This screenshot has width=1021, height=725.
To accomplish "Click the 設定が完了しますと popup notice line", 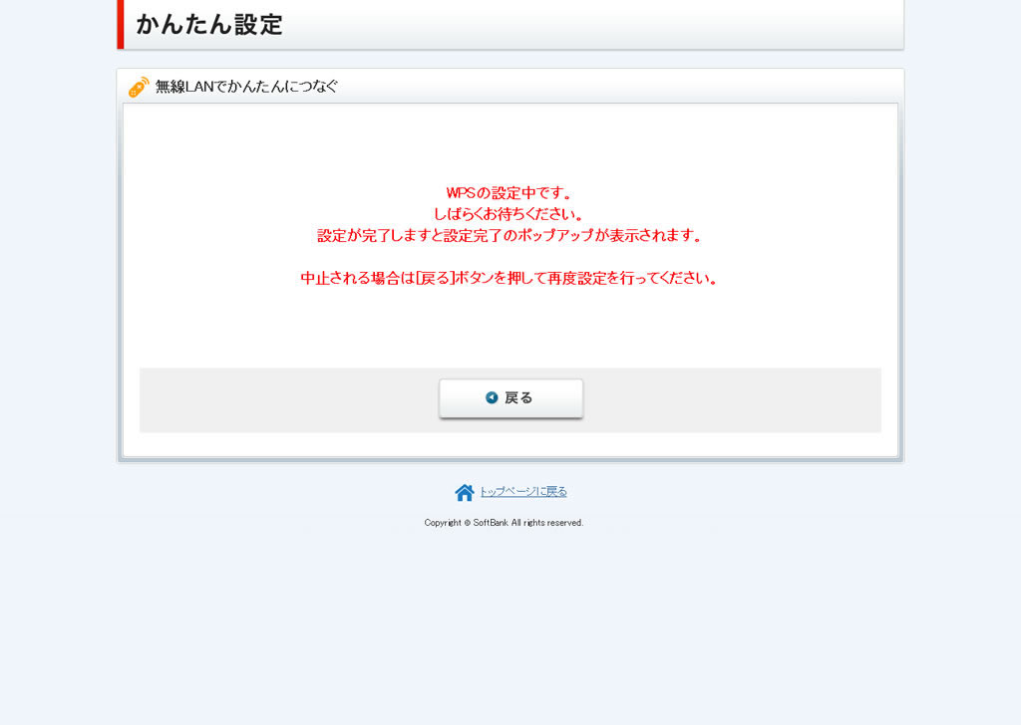I will pos(510,236).
